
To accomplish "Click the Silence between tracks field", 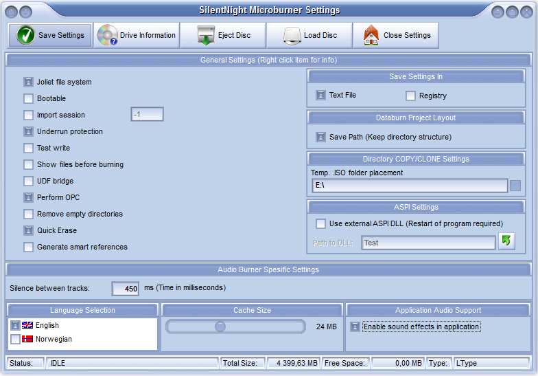I will click(125, 289).
